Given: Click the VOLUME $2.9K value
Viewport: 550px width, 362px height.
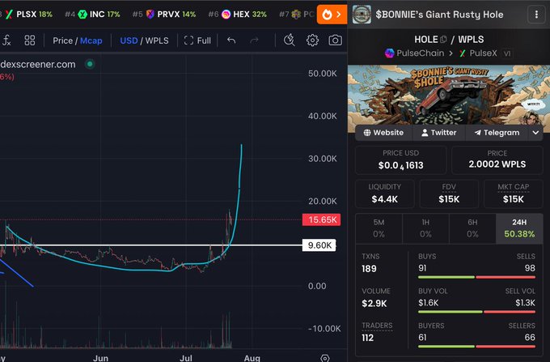Looking at the screenshot, I should pyautogui.click(x=374, y=304).
